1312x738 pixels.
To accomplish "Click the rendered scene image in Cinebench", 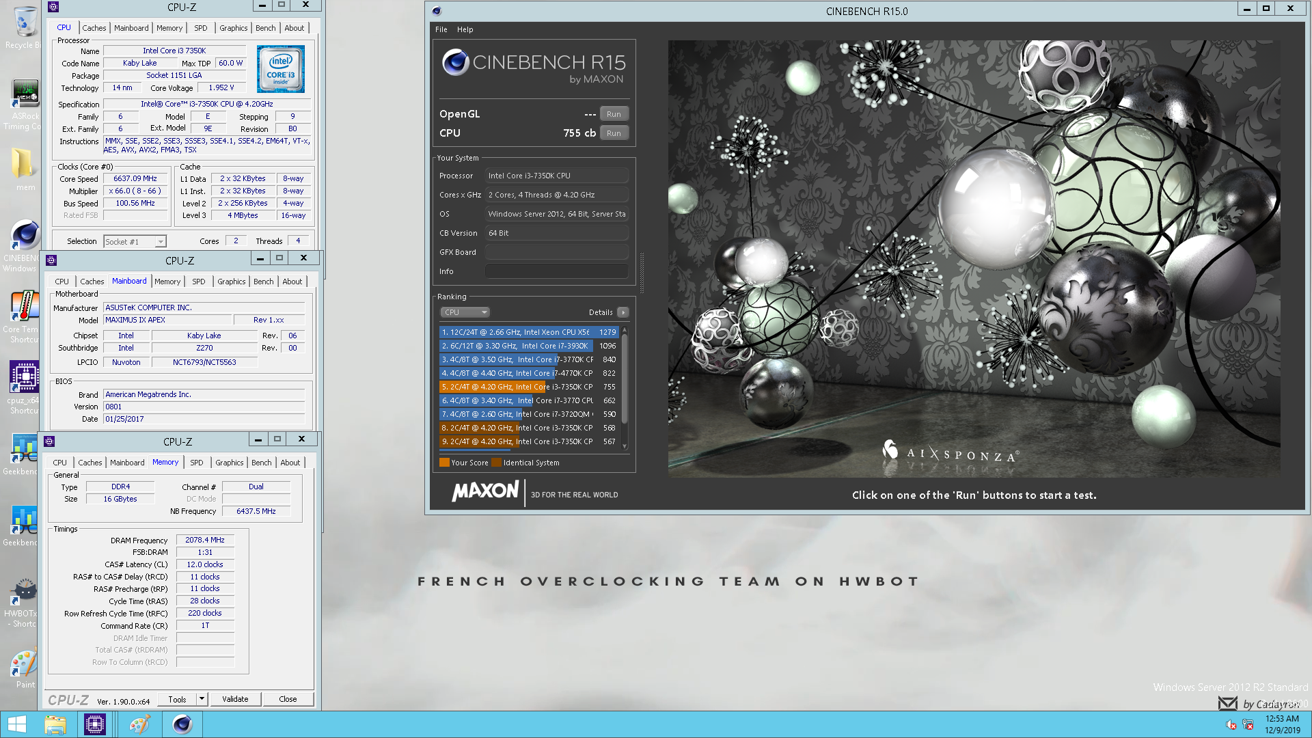I will pos(974,258).
